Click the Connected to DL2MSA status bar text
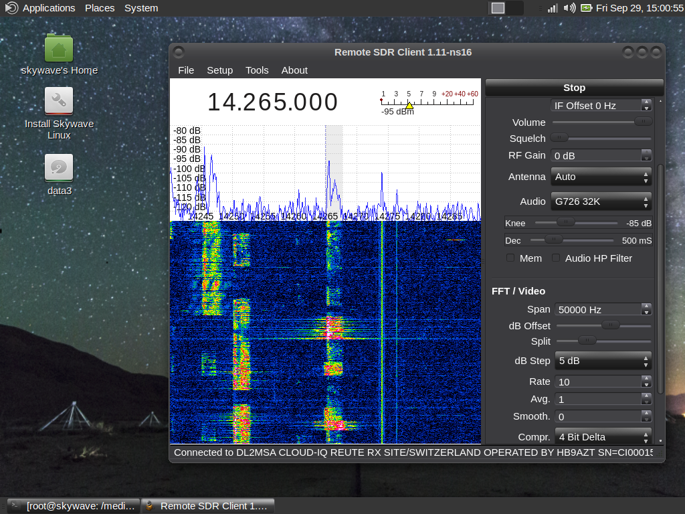This screenshot has width=685, height=514. pyautogui.click(x=413, y=452)
